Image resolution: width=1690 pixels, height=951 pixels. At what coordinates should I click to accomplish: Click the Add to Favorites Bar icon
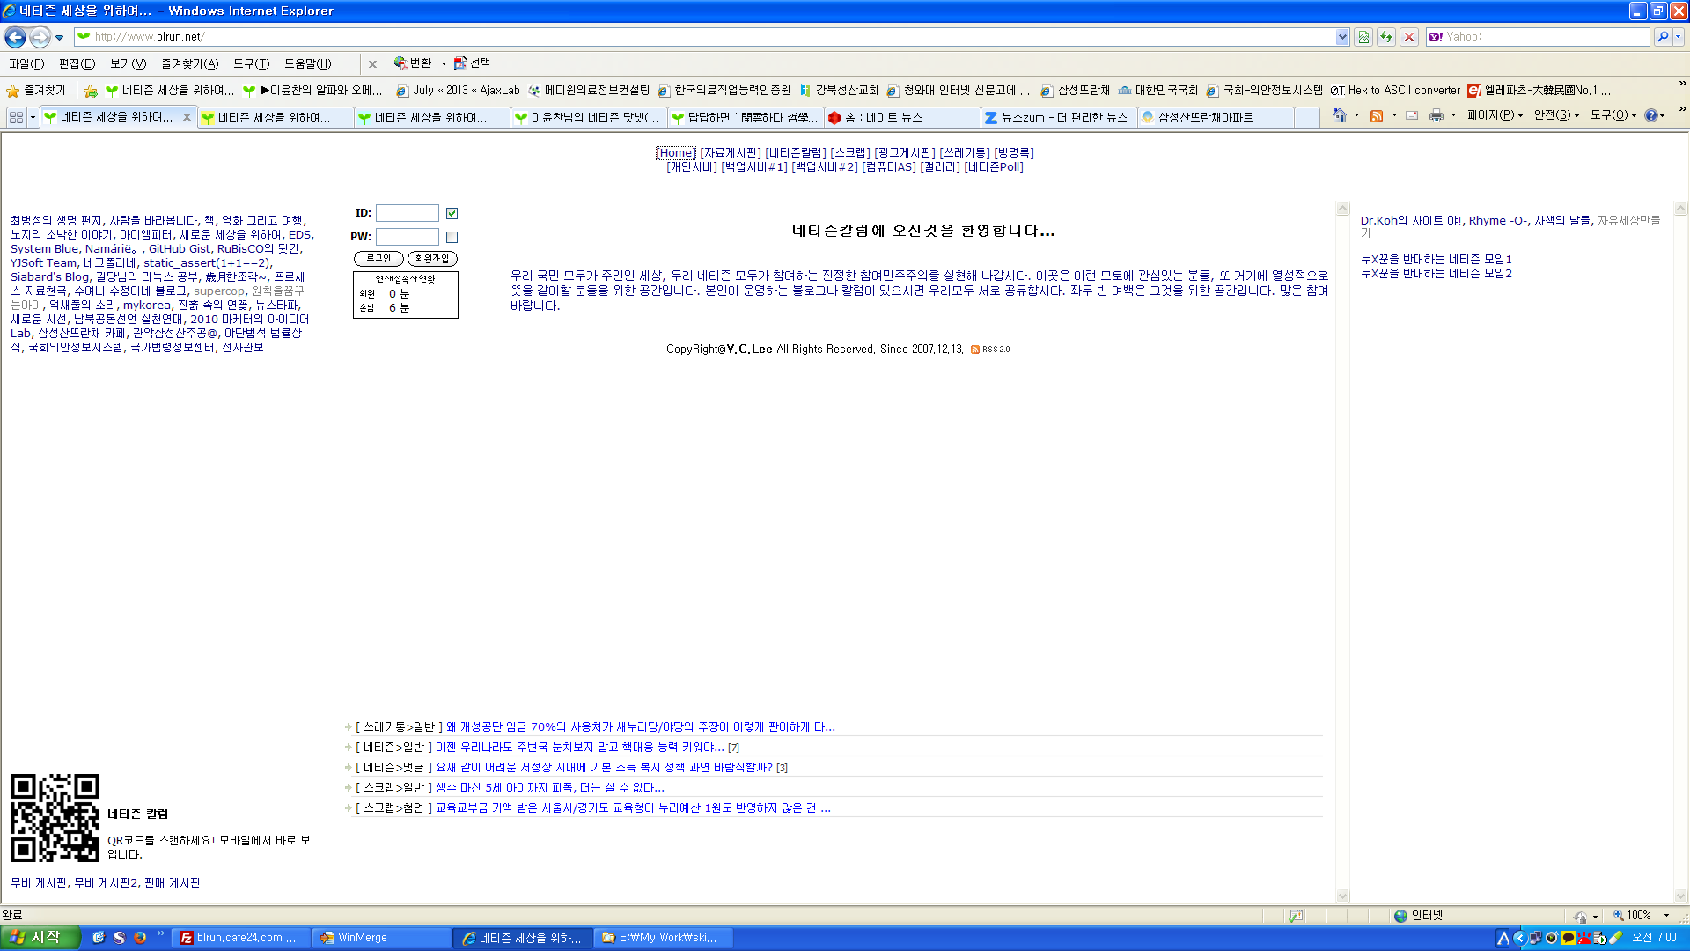91,90
